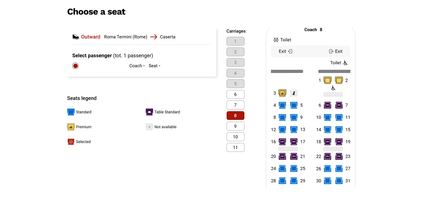Click the selected carriage 8 button

235,116
